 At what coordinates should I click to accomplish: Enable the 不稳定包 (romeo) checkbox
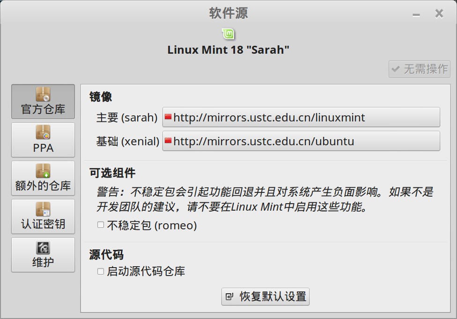tap(101, 225)
